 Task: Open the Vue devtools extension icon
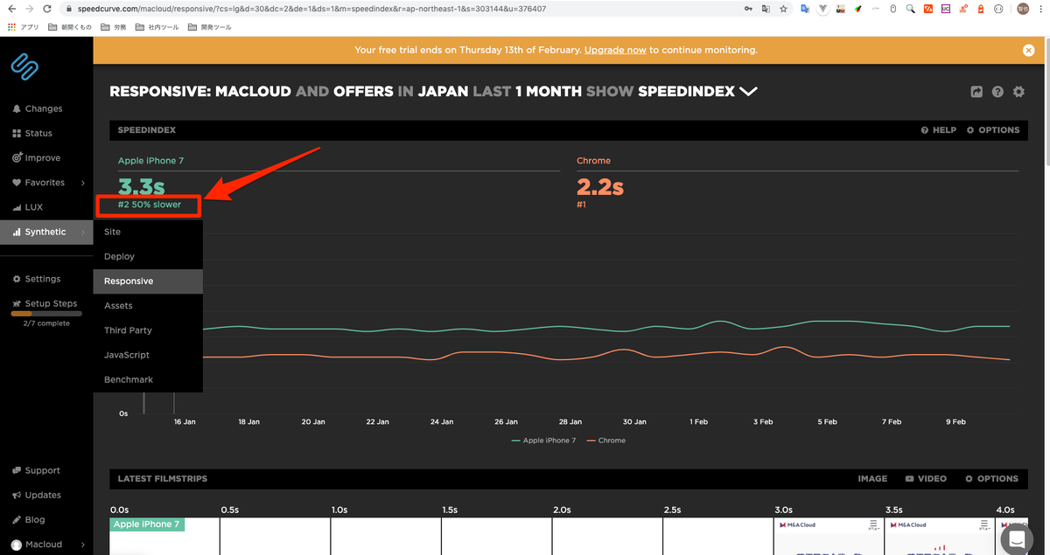click(823, 9)
